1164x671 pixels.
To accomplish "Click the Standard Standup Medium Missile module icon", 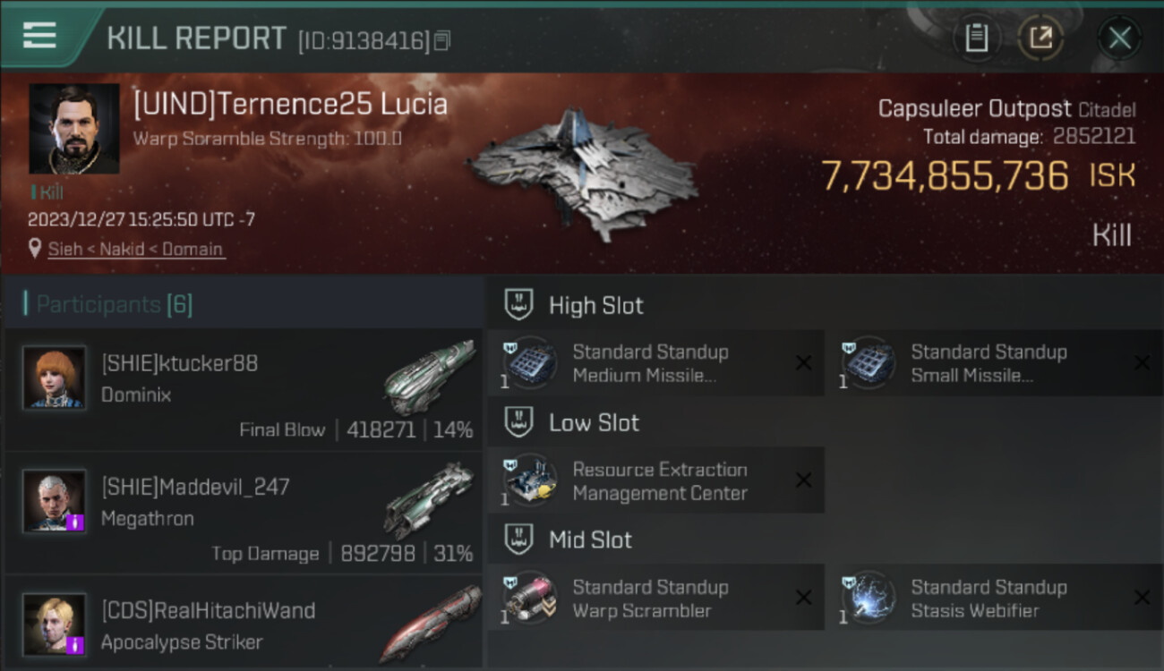I will point(530,363).
